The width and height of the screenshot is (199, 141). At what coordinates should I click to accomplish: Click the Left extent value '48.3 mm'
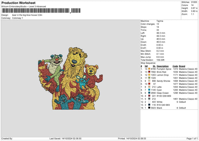point(161,33)
